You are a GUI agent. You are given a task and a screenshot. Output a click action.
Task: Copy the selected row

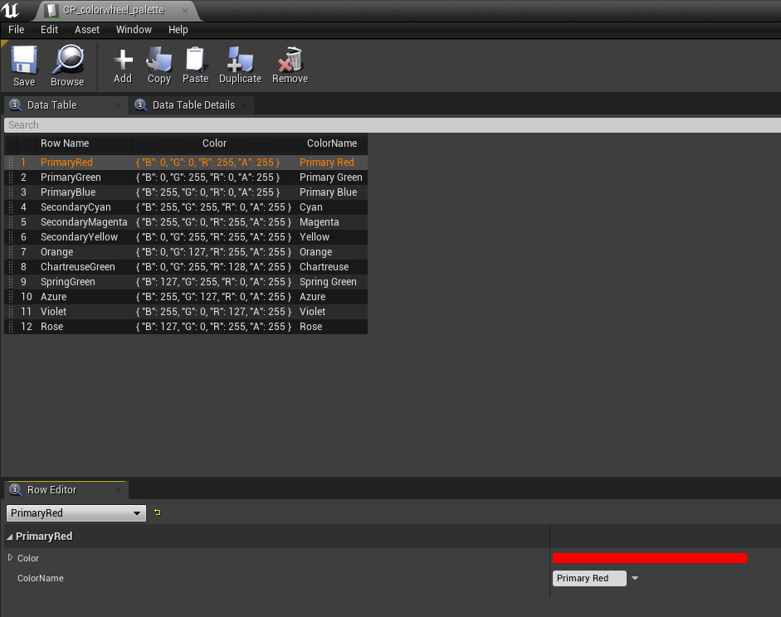coord(159,66)
